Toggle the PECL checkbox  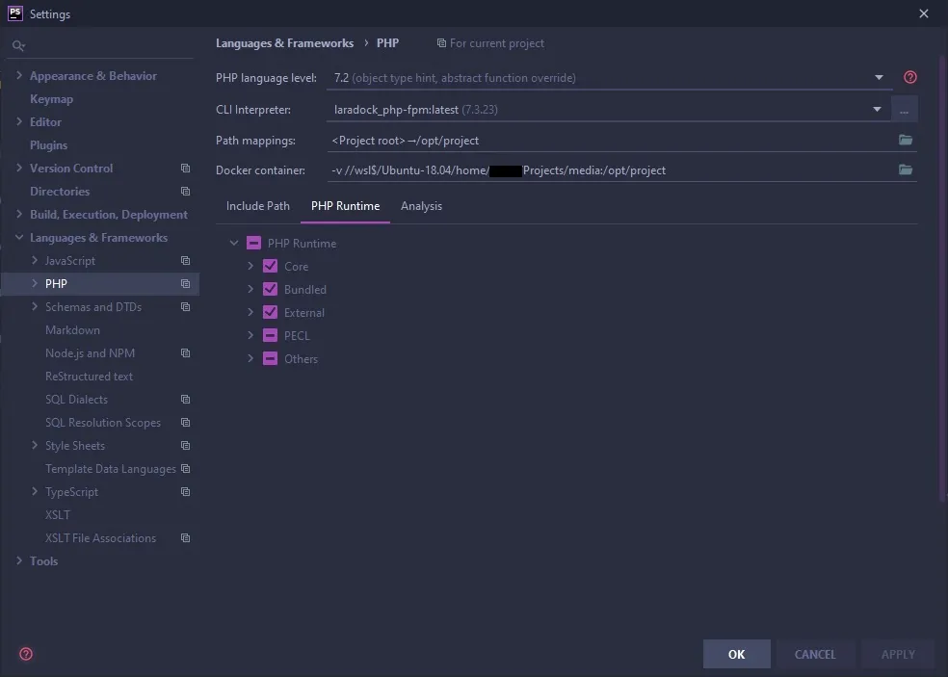point(271,335)
